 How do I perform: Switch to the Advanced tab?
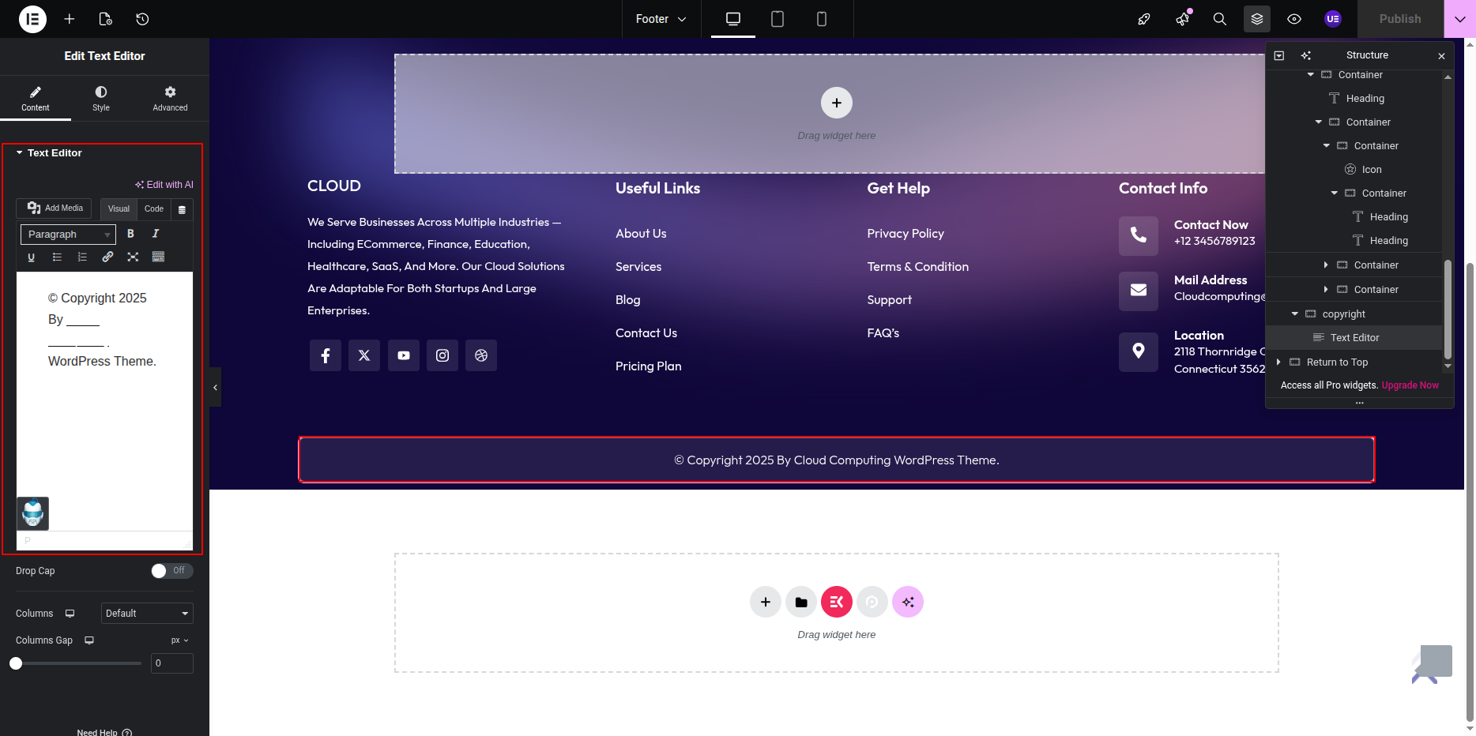click(170, 99)
